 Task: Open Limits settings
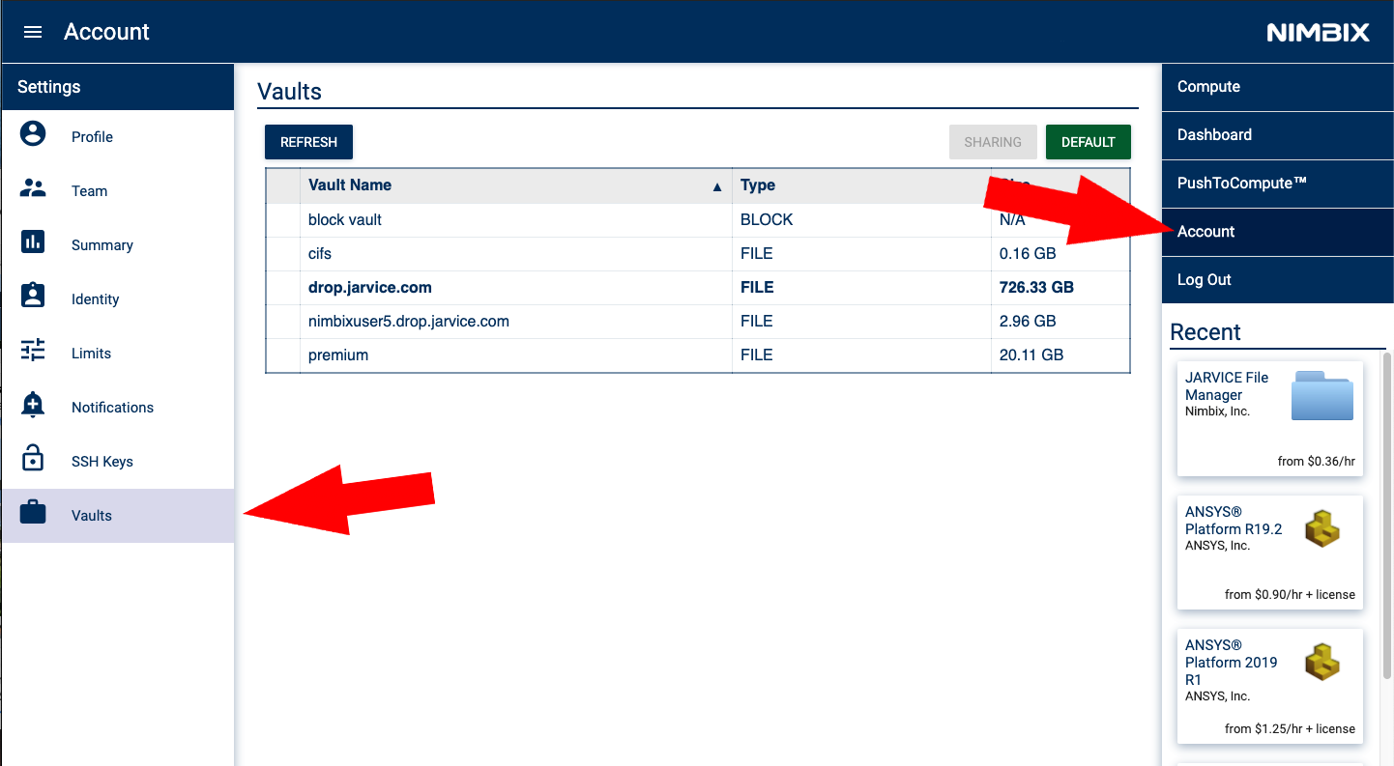(117, 353)
